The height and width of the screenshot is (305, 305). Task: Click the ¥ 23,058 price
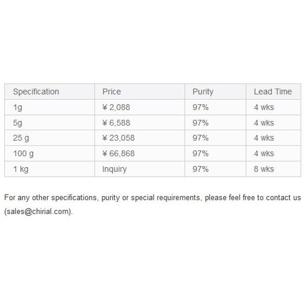point(118,138)
